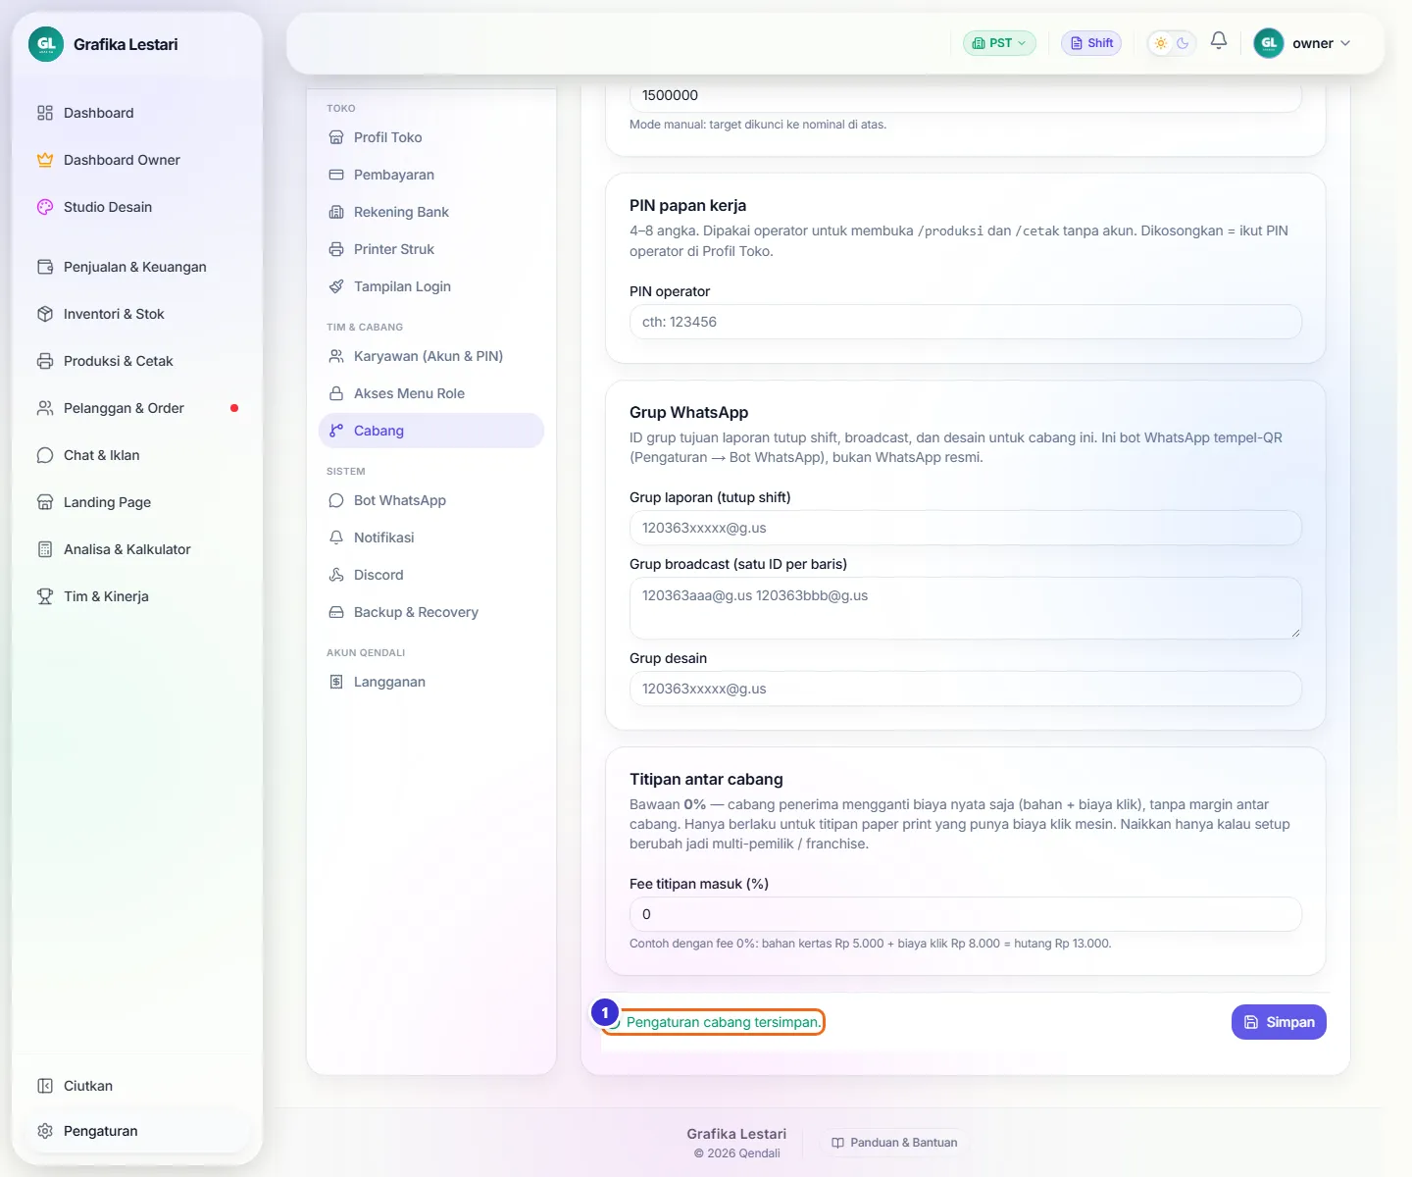The image size is (1412, 1177).
Task: Click the Rekening Bank building icon
Action: point(336,212)
